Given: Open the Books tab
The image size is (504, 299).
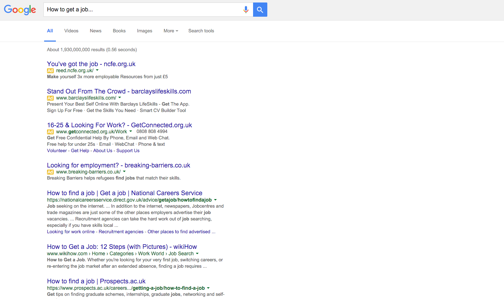Looking at the screenshot, I should tap(119, 31).
